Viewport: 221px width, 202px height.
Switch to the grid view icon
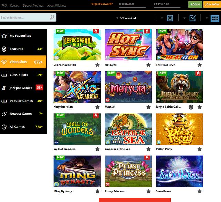[215, 19]
